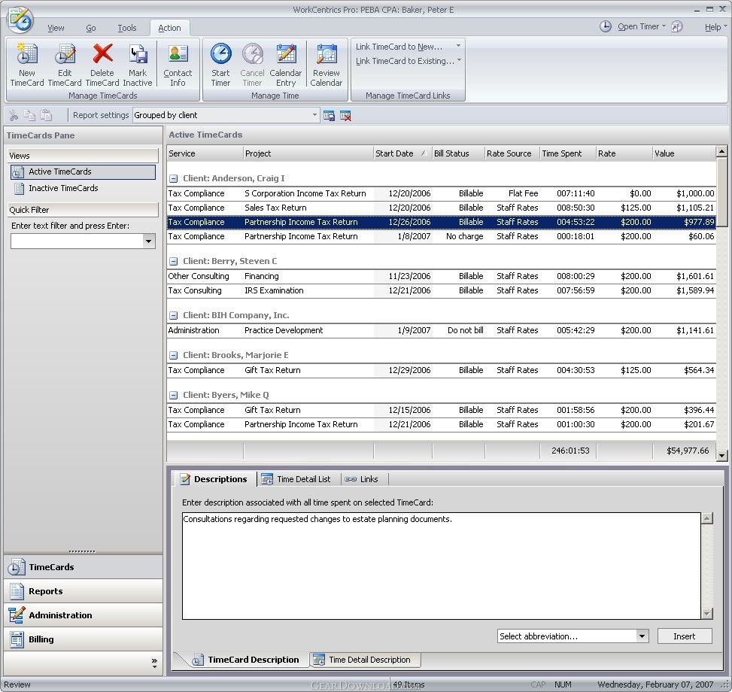Switch to TimeCard Description tab
Viewport: 732px width, 692px height.
coord(246,660)
